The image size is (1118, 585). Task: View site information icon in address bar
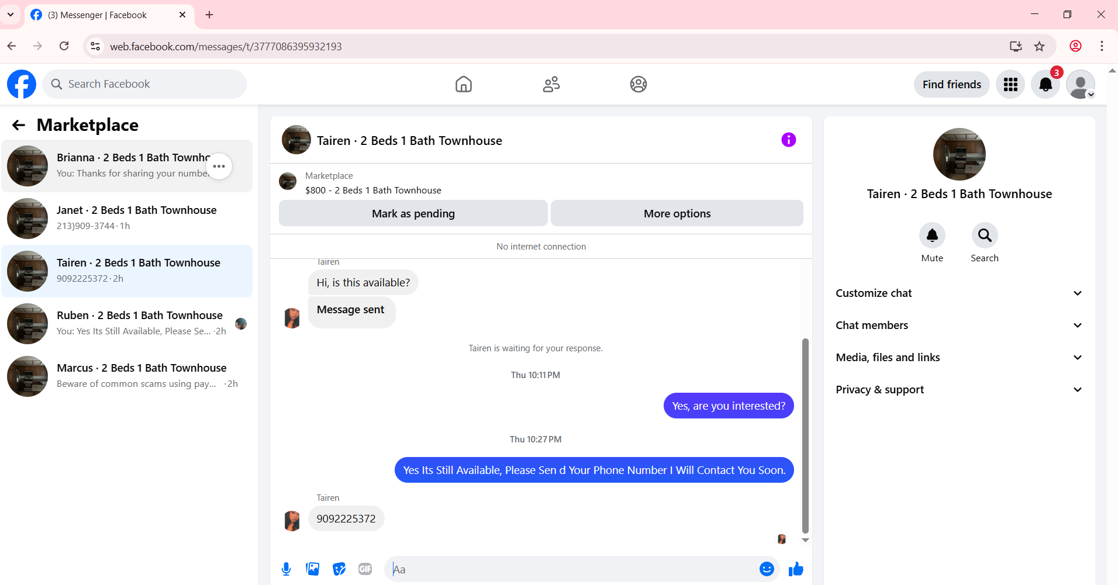click(95, 46)
